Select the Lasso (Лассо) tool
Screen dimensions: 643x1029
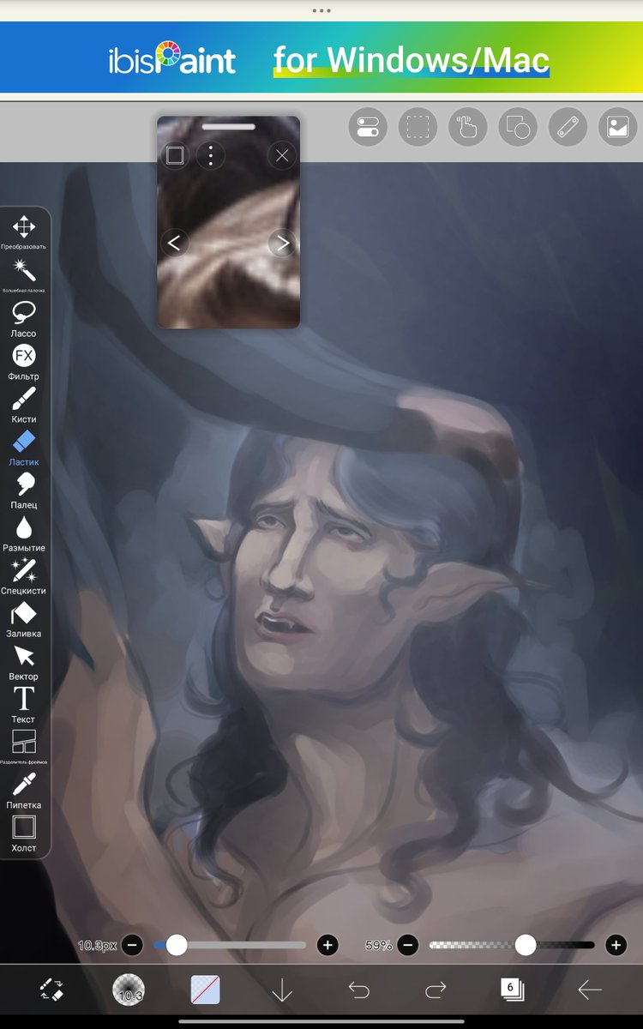point(24,318)
